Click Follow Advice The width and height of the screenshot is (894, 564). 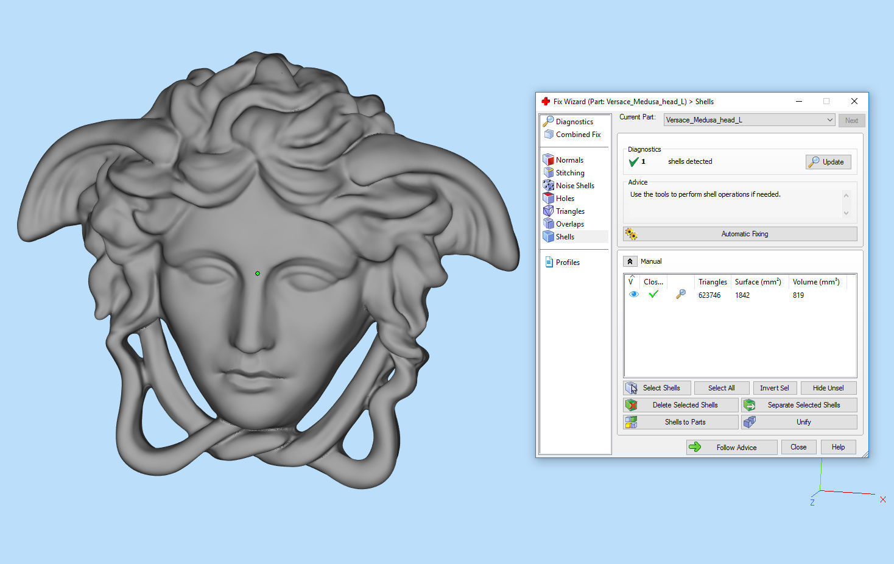pyautogui.click(x=731, y=447)
